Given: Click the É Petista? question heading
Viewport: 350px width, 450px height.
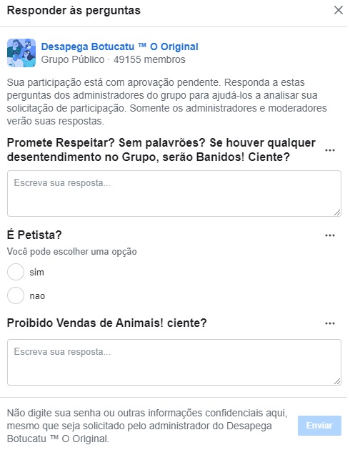Looking at the screenshot, I should [x=34, y=235].
